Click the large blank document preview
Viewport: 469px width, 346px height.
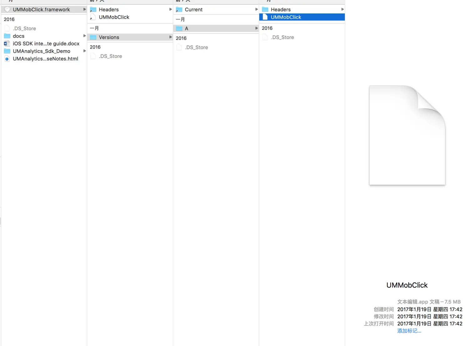click(x=407, y=135)
